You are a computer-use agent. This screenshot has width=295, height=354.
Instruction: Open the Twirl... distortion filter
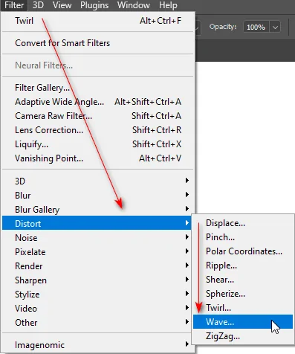click(x=243, y=308)
